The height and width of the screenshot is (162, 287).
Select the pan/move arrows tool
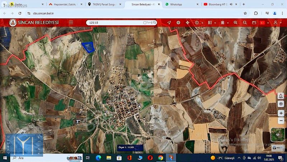click(x=187, y=22)
